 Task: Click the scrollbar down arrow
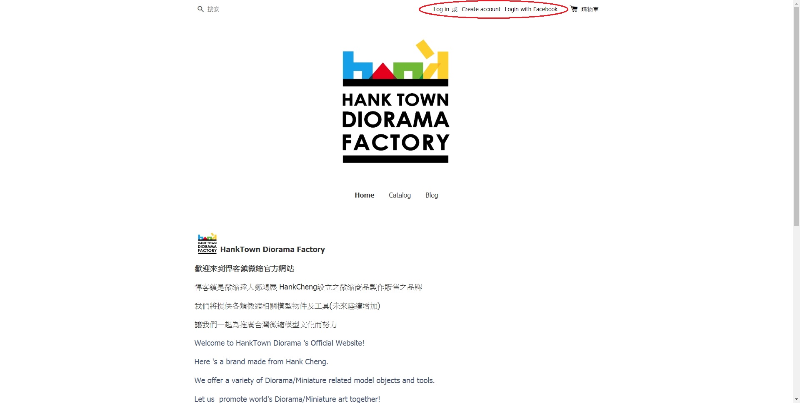point(796,399)
